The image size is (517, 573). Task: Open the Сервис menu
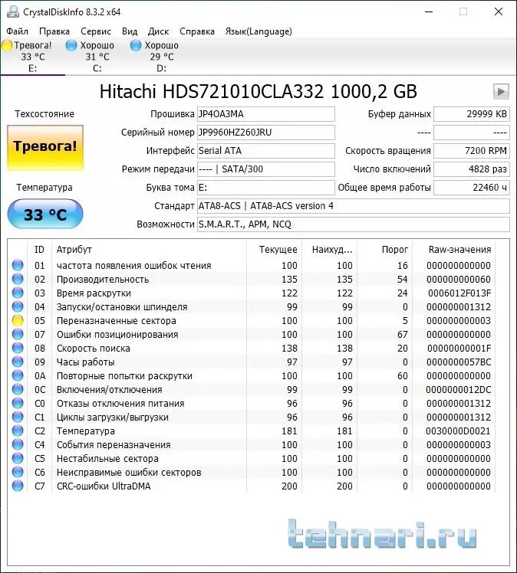click(x=95, y=31)
